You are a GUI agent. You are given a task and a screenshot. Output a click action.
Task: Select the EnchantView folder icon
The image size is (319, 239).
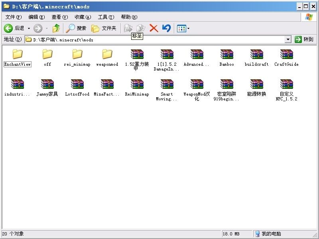tap(18, 54)
